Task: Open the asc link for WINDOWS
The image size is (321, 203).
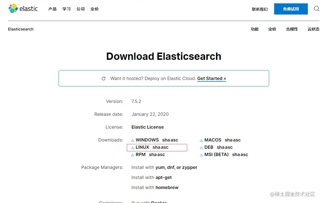Action: (x=175, y=140)
